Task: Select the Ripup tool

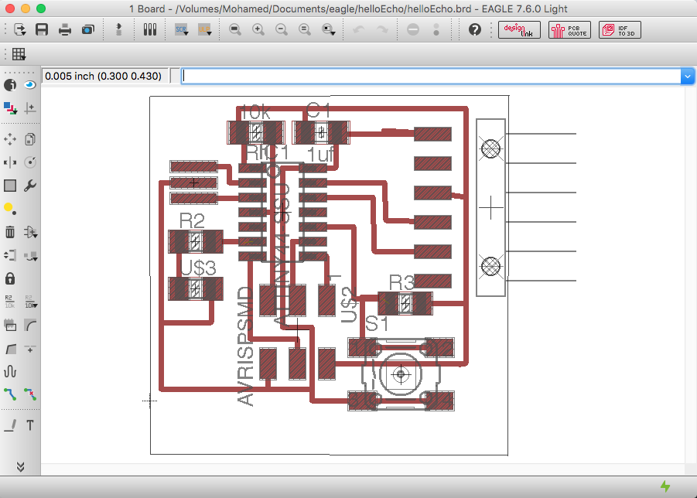Action: (29, 394)
